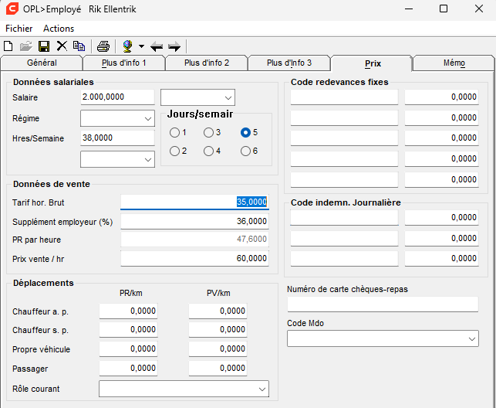Click the application logo in title bar

[x=12, y=8]
